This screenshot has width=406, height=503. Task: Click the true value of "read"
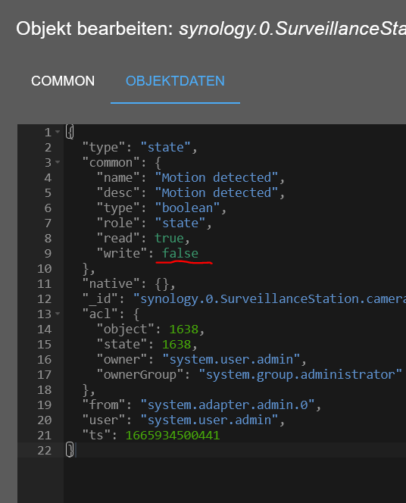click(x=169, y=238)
